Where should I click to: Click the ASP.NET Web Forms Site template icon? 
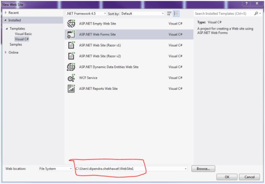pyautogui.click(x=71, y=34)
